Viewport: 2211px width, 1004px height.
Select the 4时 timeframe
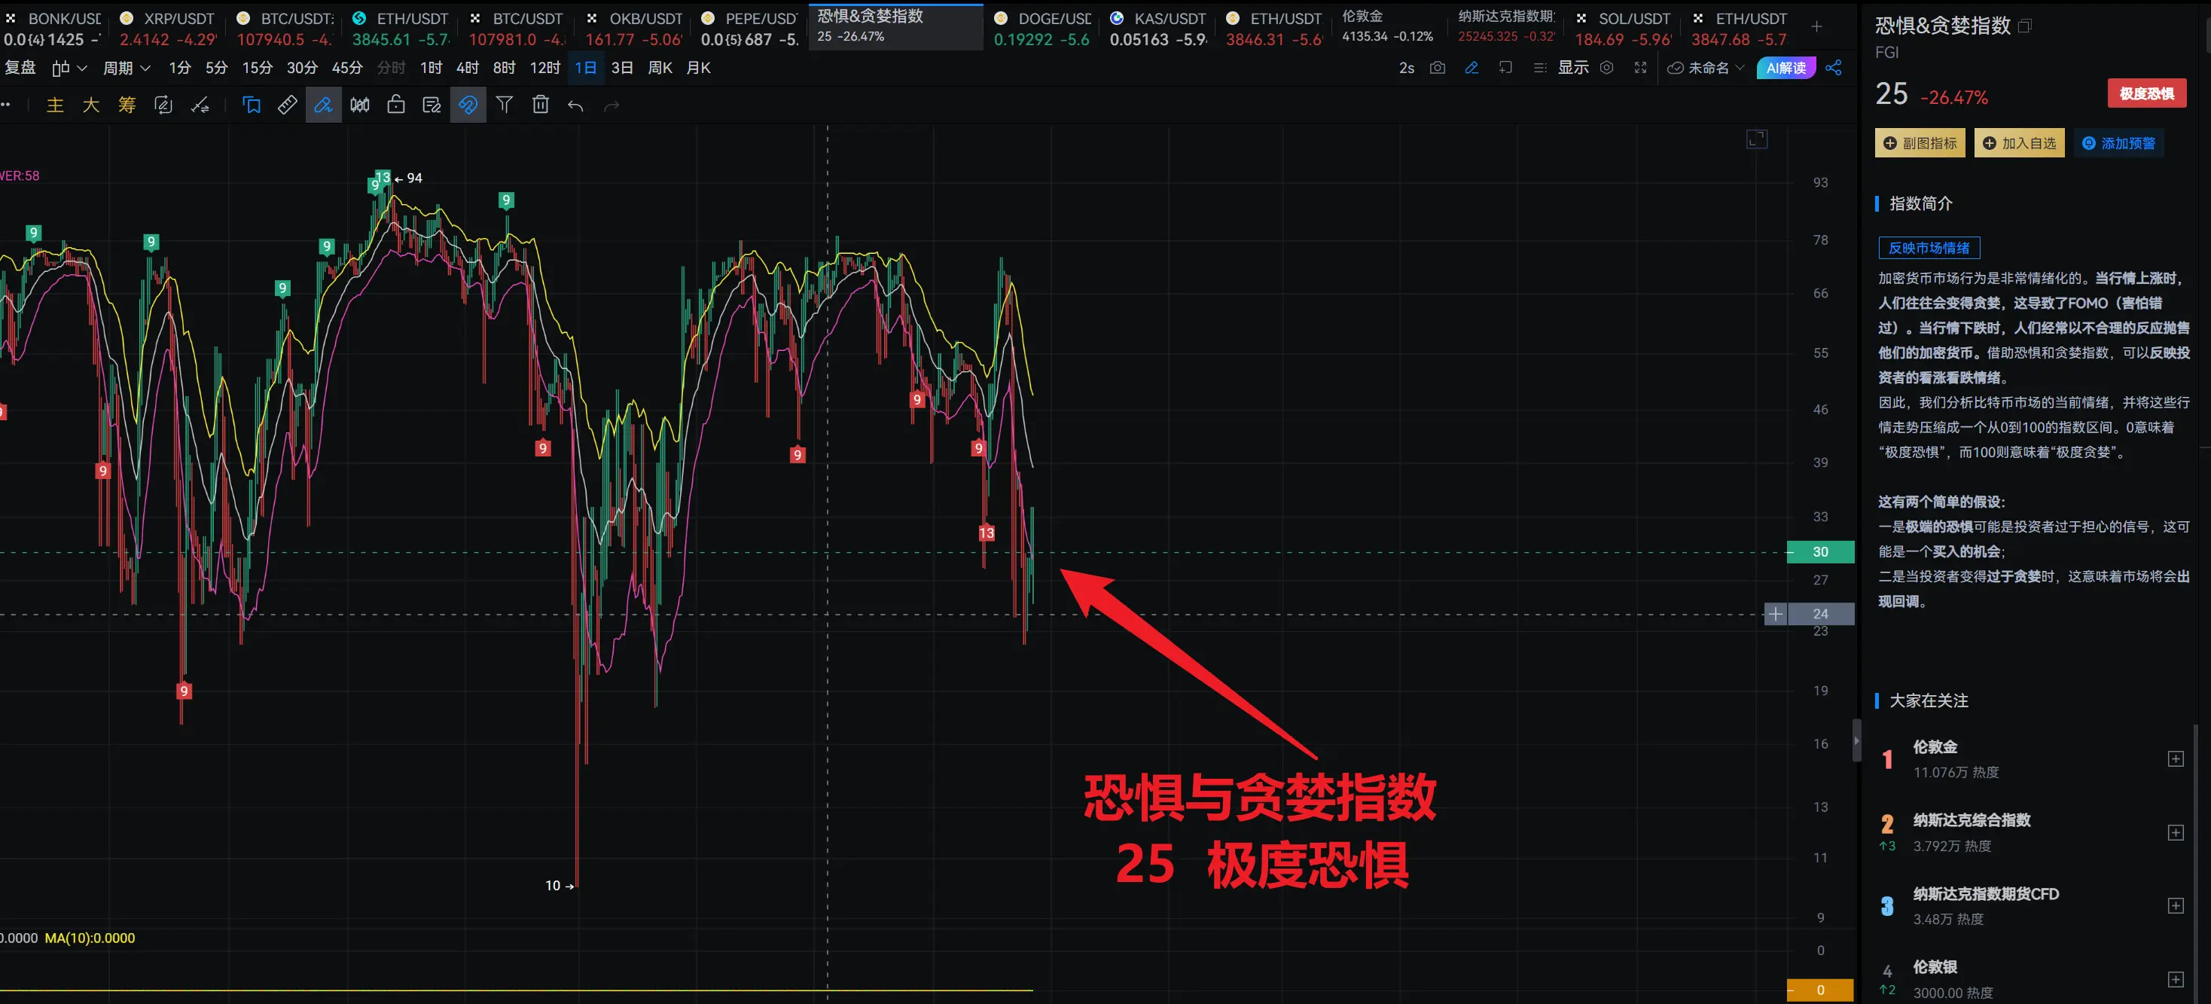[x=468, y=68]
